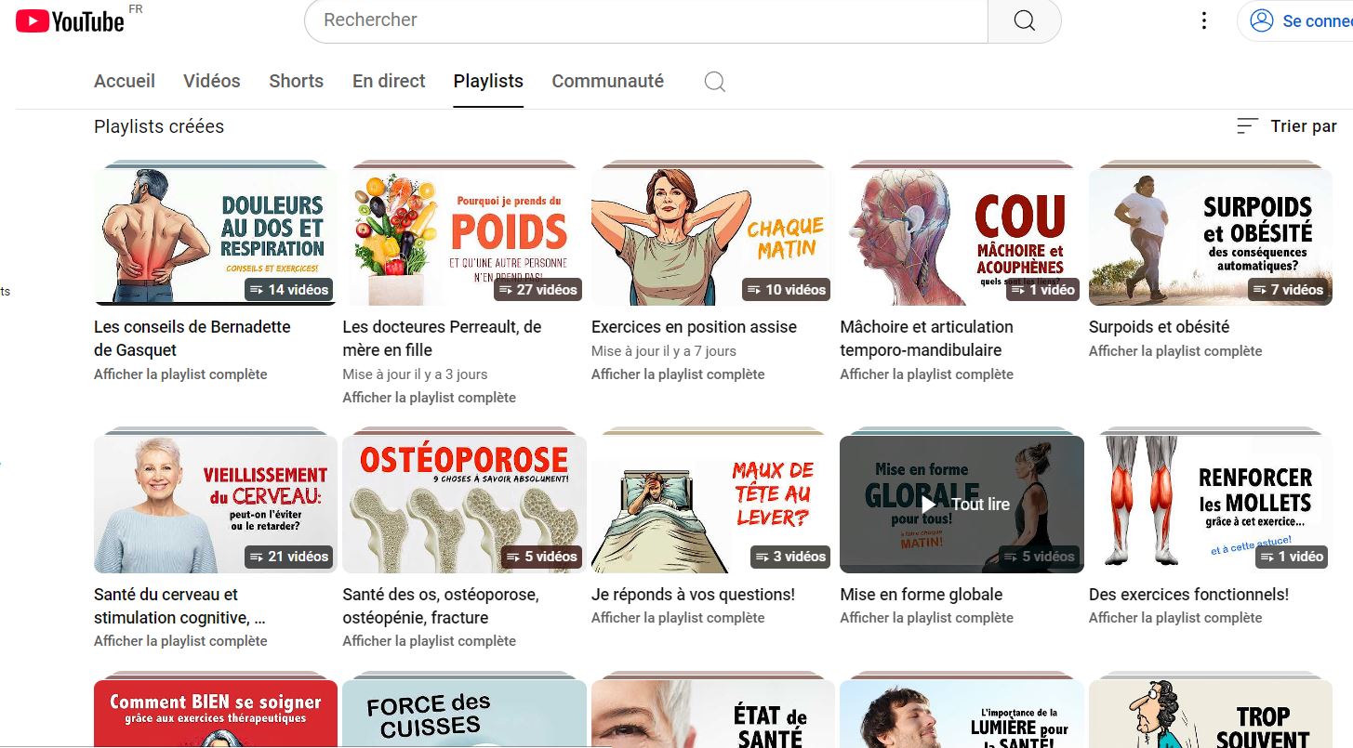
Task: Click title Les docteures Perreault, de mère en fille
Action: (442, 338)
